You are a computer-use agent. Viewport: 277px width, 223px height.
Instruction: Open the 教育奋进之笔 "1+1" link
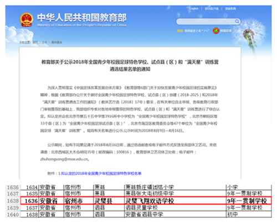[x=197, y=31]
